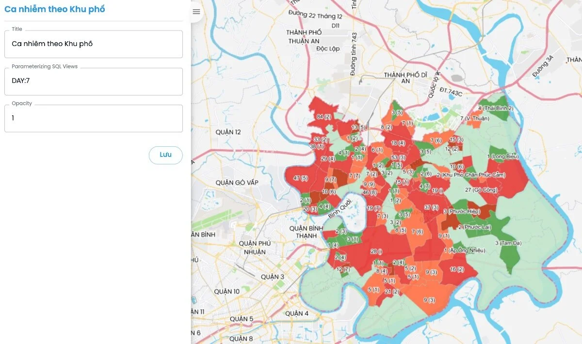Click the '3 (Tam Đa)' region label
The width and height of the screenshot is (582, 344).
[x=508, y=243]
